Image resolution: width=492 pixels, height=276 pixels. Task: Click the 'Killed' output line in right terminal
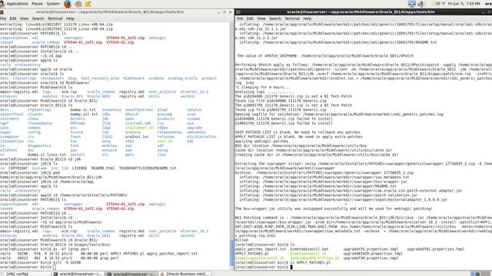click(241, 240)
